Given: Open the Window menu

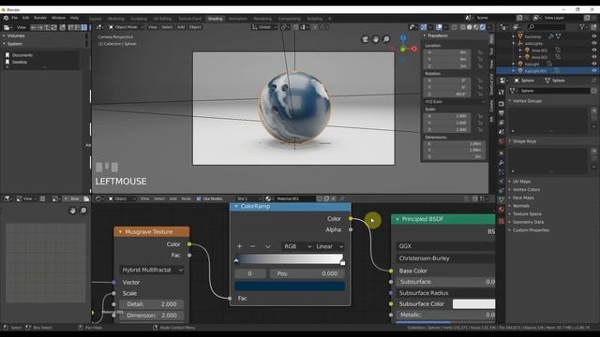Looking at the screenshot, I should (58, 18).
